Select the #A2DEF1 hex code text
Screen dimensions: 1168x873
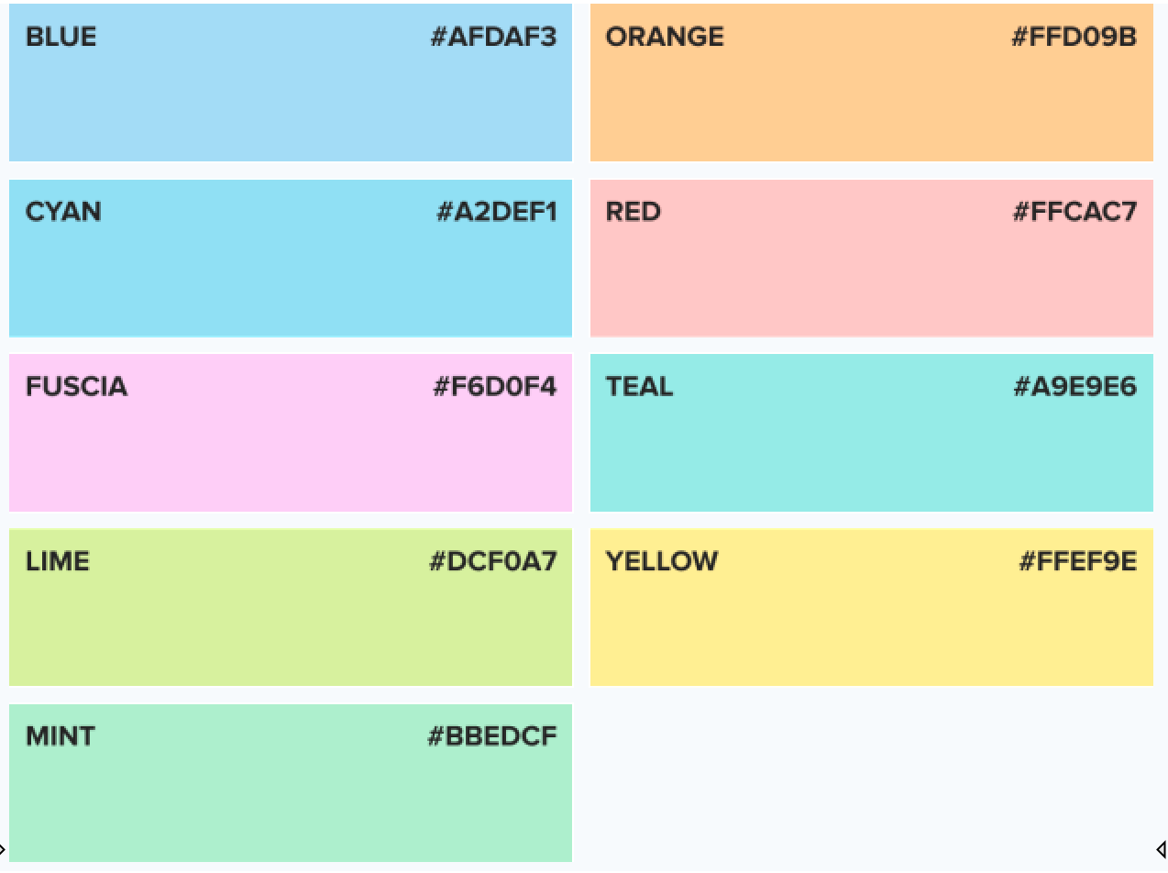[496, 213]
